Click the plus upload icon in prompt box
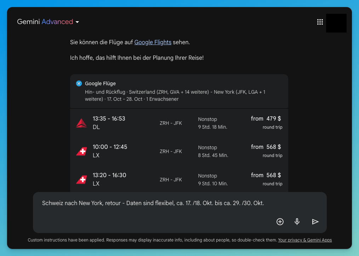This screenshot has height=256, width=359. pos(280,222)
